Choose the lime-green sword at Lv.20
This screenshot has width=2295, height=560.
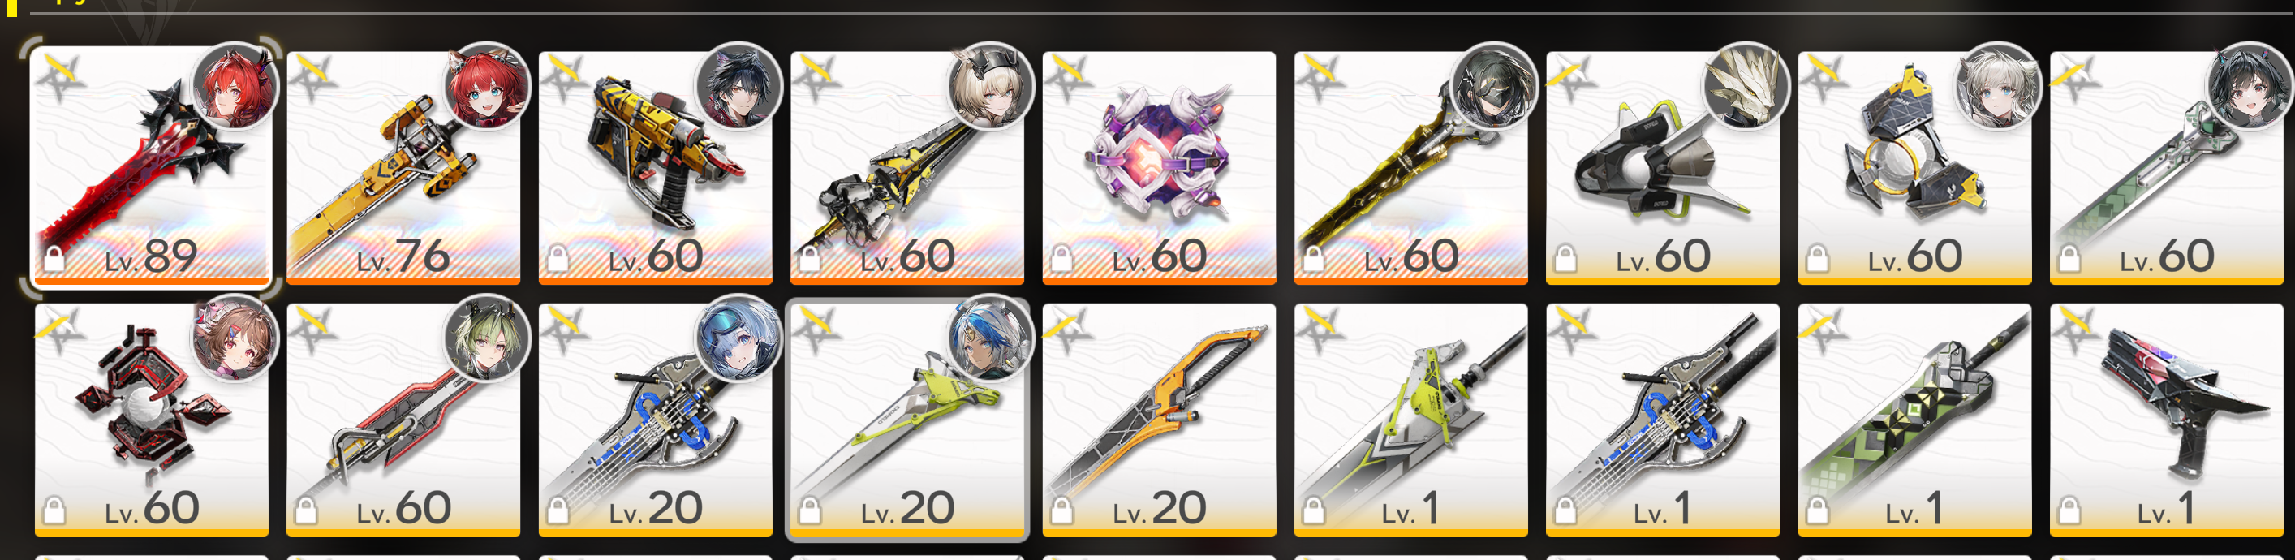(x=907, y=420)
